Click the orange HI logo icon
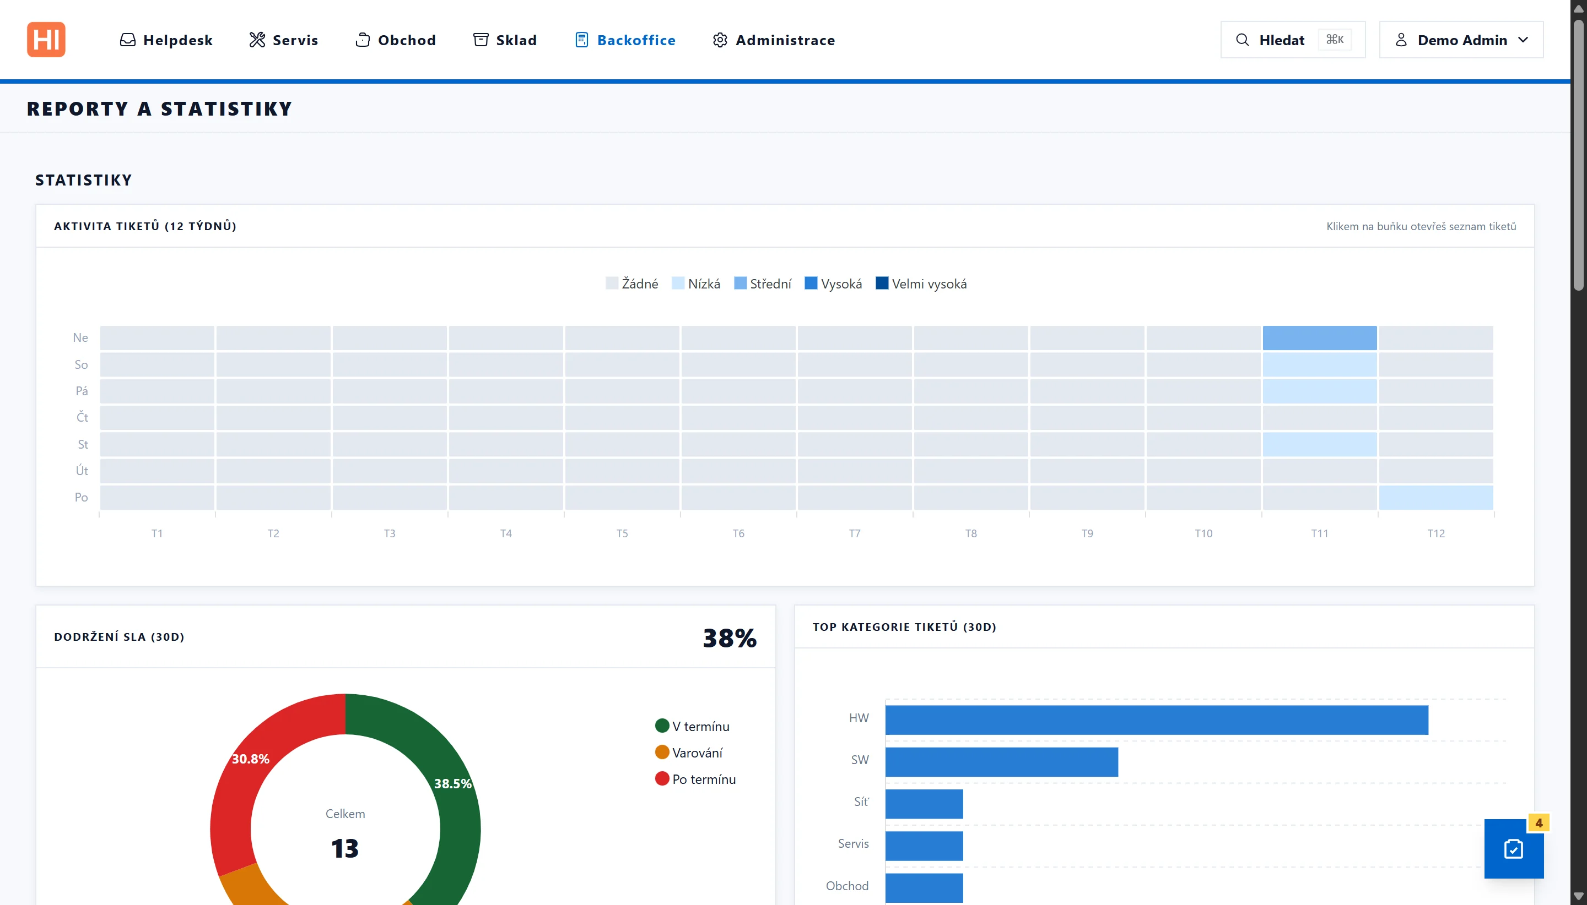 (45, 40)
